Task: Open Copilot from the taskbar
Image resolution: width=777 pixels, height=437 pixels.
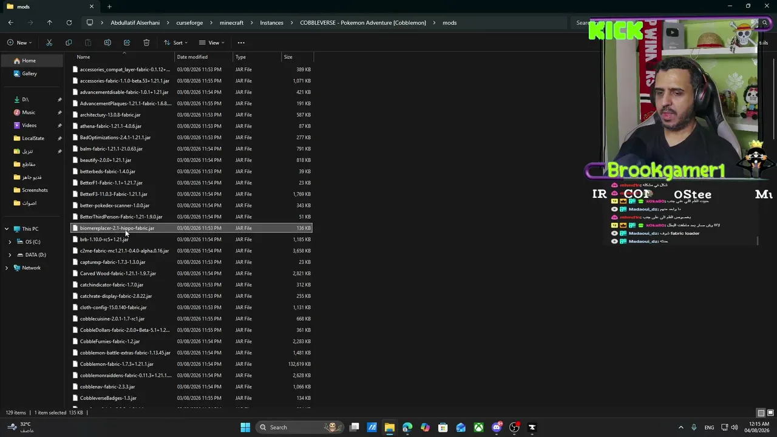Action: click(425, 427)
